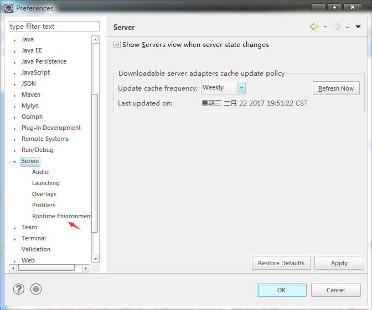
Task: Go back using the yellow back arrow
Action: (314, 27)
